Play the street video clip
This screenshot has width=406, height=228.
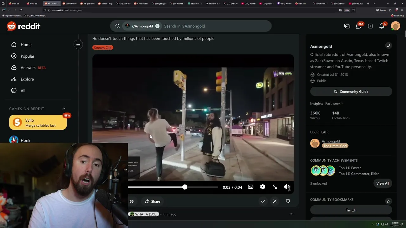[x=193, y=123]
